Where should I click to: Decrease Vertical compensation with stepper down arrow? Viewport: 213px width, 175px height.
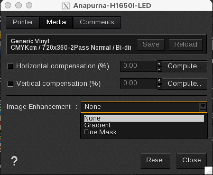[160, 86]
